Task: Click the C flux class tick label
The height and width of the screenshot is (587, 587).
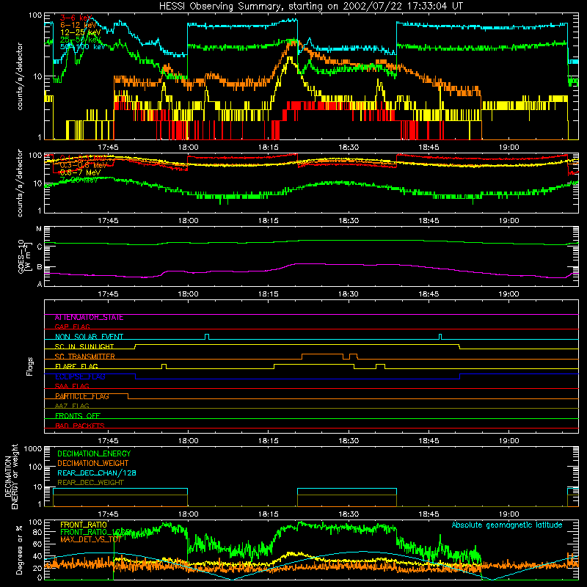Action: (x=39, y=247)
